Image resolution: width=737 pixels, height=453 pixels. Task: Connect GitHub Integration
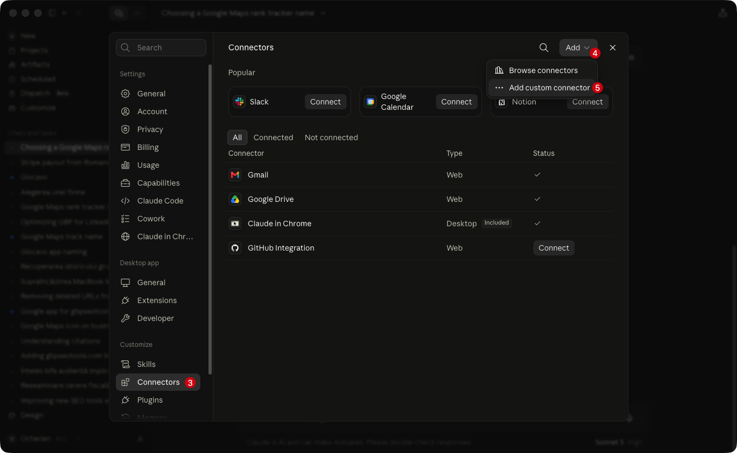point(554,248)
